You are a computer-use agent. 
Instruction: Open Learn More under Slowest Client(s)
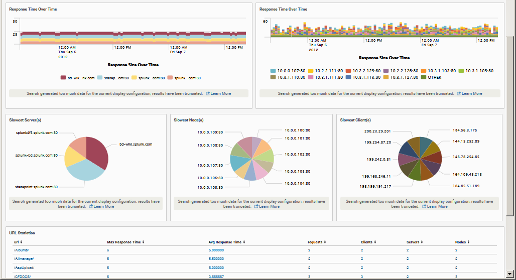(435, 206)
